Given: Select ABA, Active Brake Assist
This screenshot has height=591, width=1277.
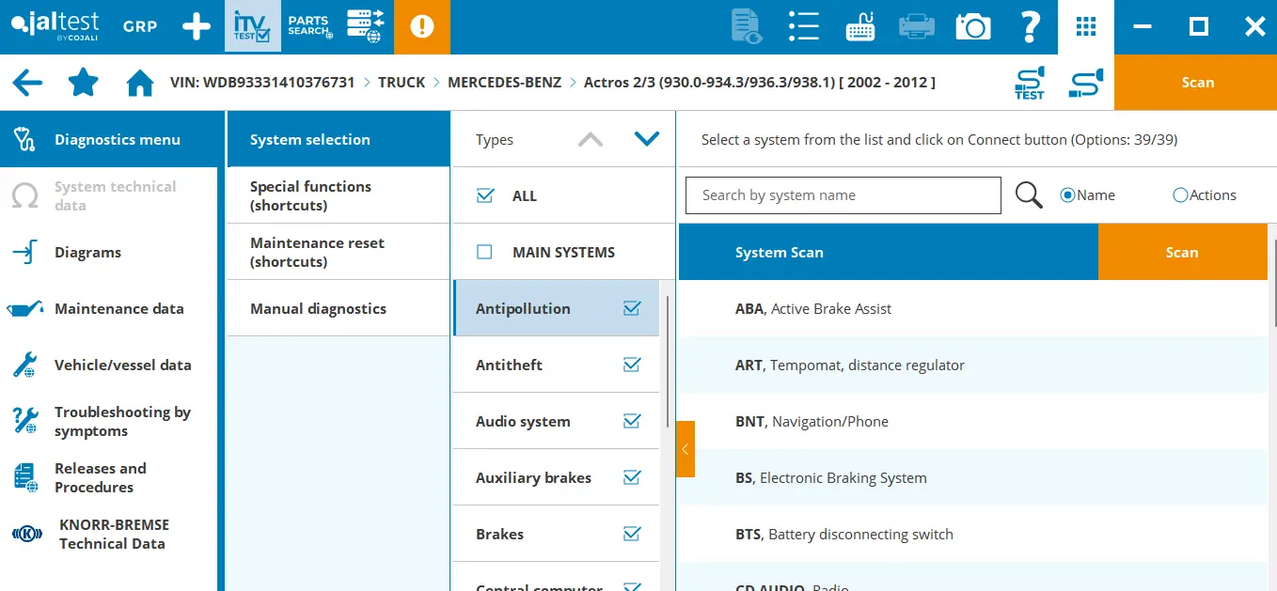Looking at the screenshot, I should (973, 308).
